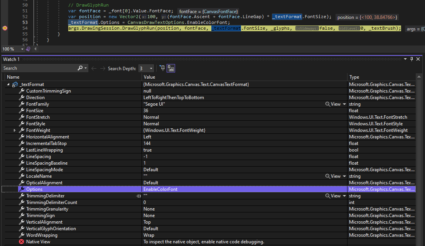The height and width of the screenshot is (246, 425).
Task: Click the pin-to-source icon on TrimmingDelimiter row
Action: point(138,196)
